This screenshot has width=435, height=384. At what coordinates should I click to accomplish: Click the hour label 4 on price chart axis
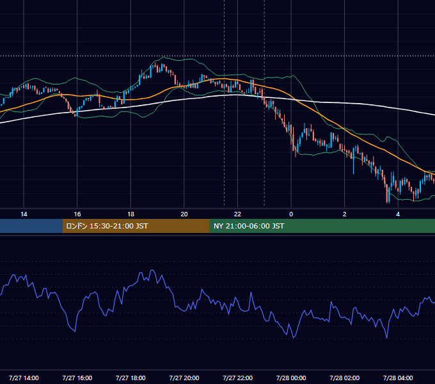point(398,214)
